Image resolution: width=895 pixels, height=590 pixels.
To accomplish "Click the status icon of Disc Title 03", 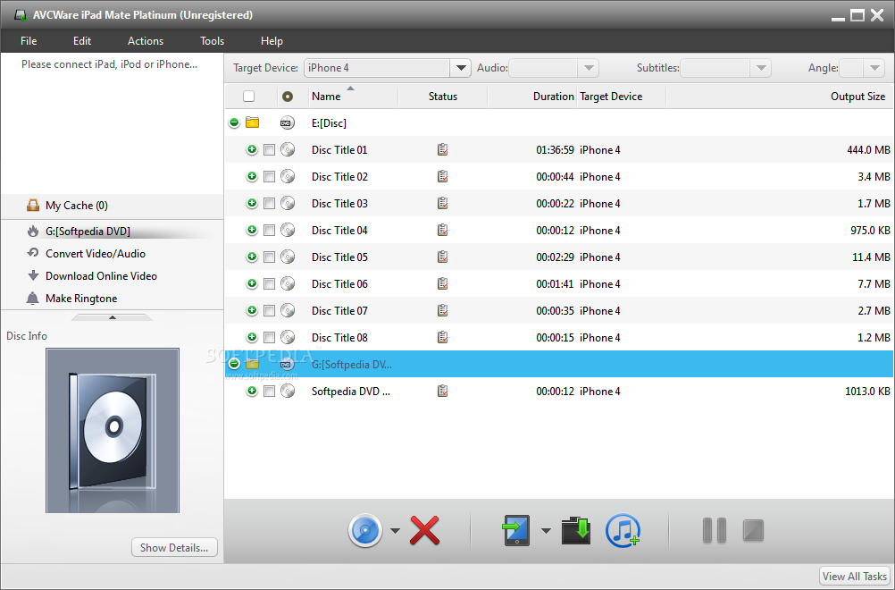I will (x=442, y=203).
